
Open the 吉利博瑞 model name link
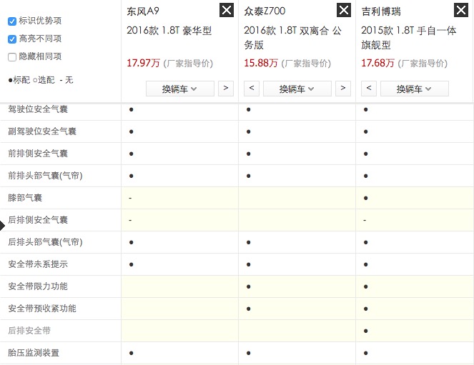click(381, 11)
